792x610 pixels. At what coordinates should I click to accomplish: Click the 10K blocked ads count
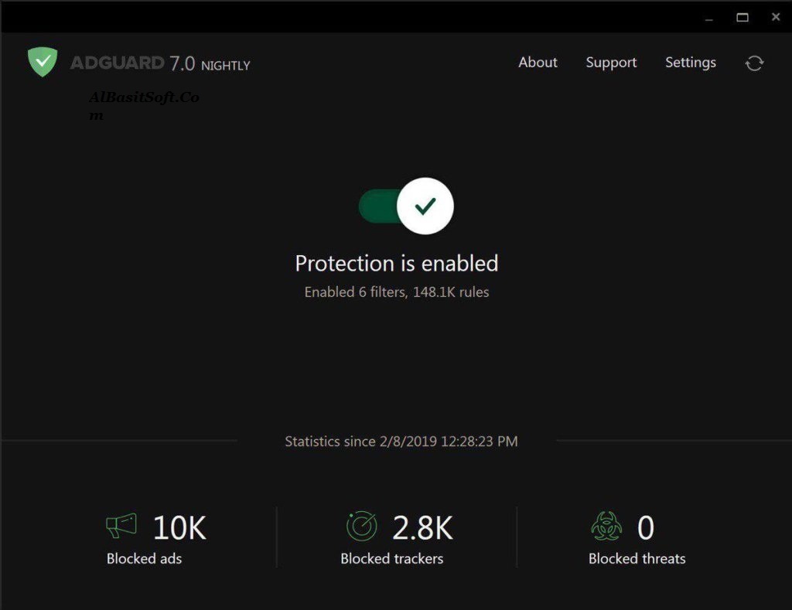179,528
